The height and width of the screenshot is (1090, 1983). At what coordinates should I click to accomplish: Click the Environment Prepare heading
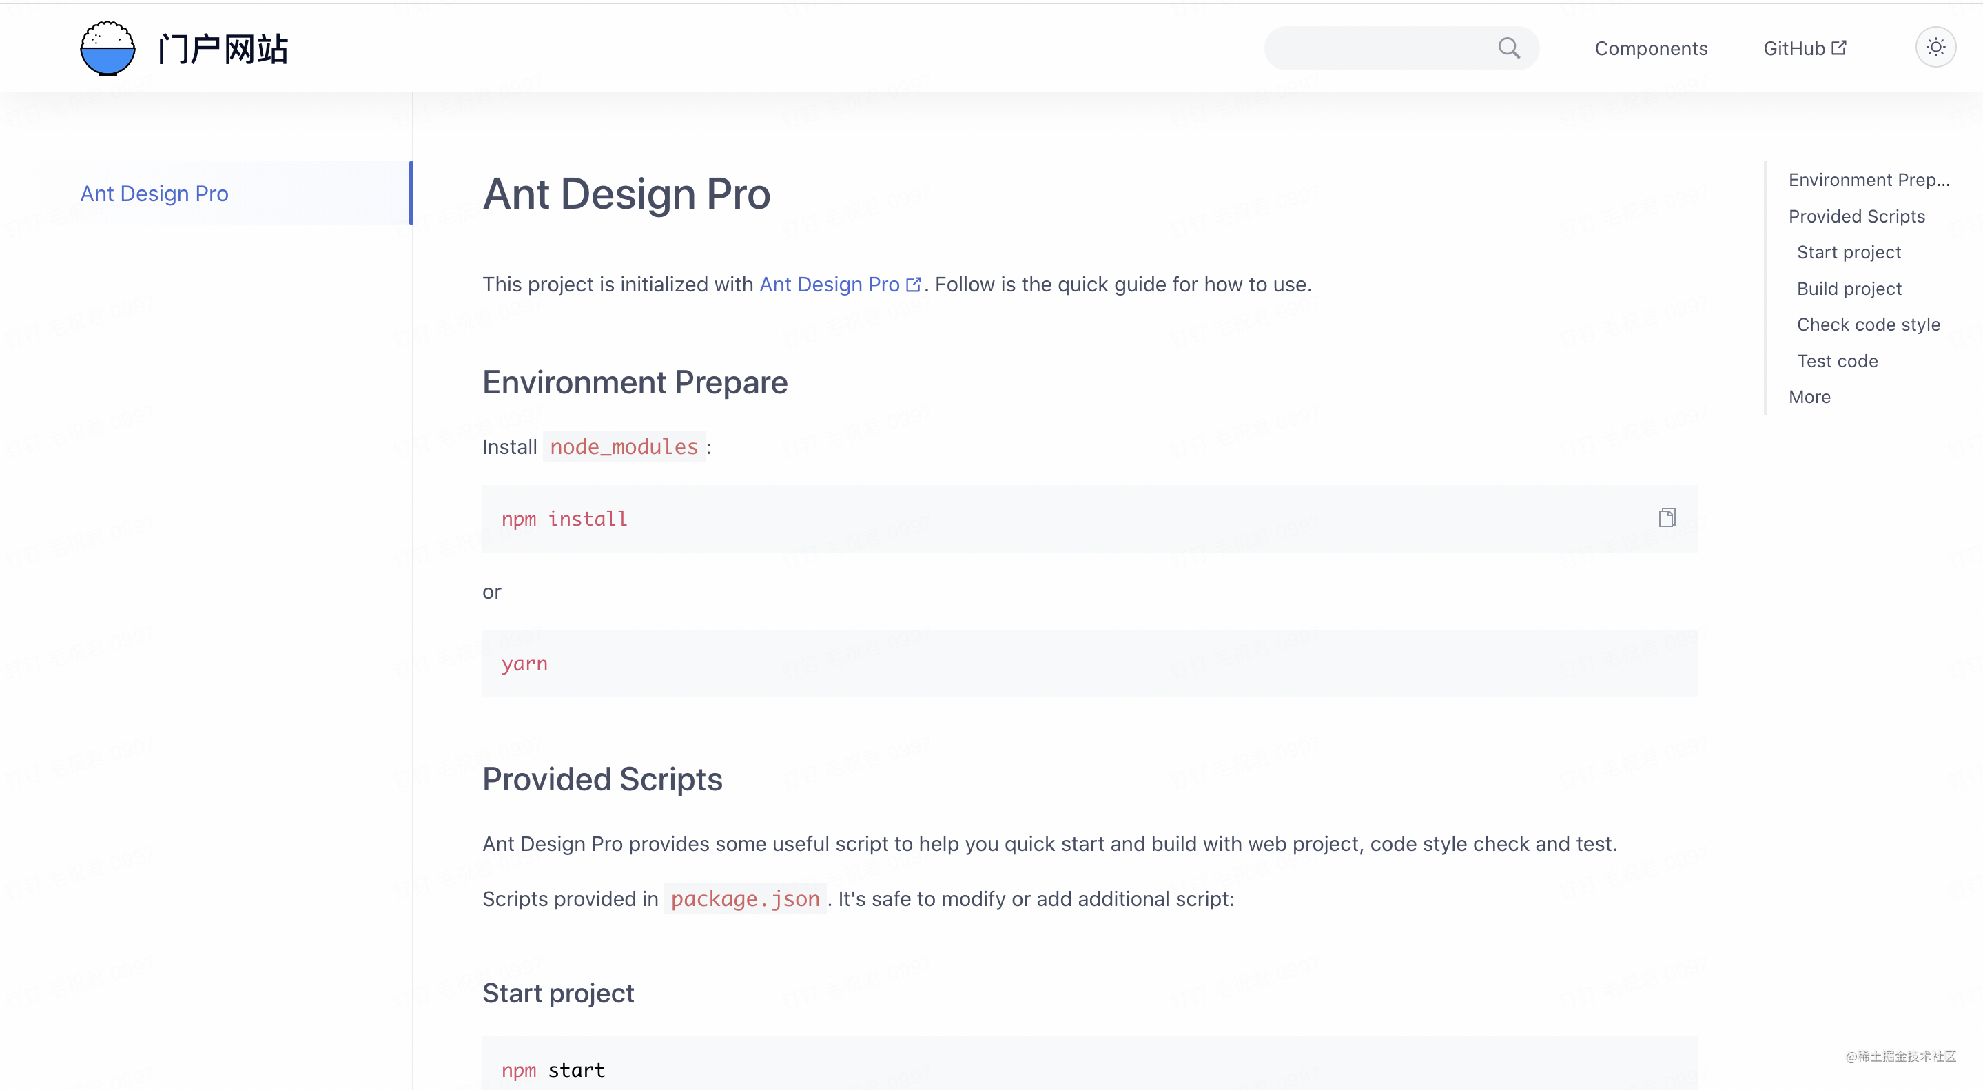click(x=635, y=382)
